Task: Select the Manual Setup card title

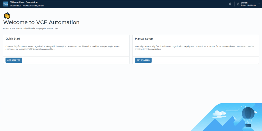Action: (x=144, y=39)
